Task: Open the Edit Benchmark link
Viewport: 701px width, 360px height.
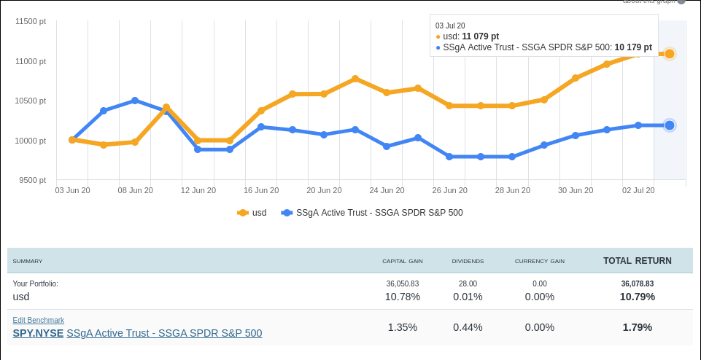Action: tap(39, 320)
